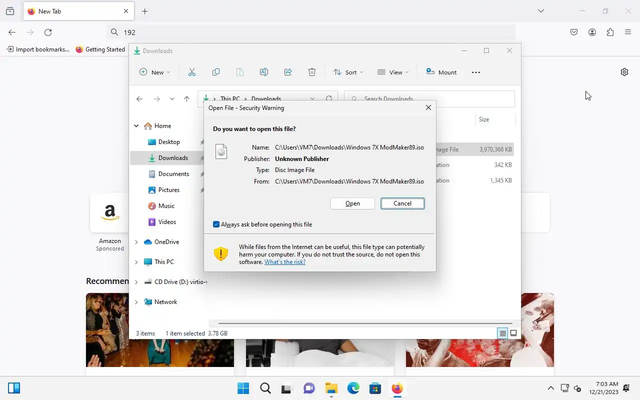This screenshot has height=400, width=640.
Task: Open the View dropdown menu
Action: tap(393, 72)
